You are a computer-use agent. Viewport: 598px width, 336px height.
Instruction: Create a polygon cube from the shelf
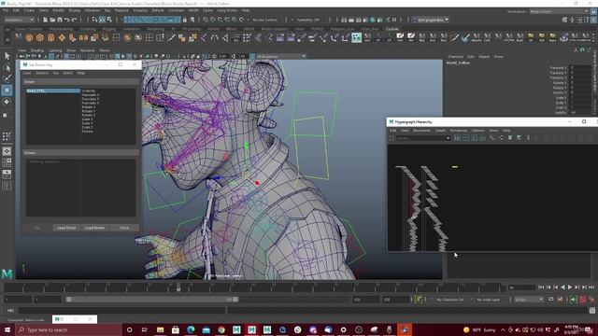[39, 37]
